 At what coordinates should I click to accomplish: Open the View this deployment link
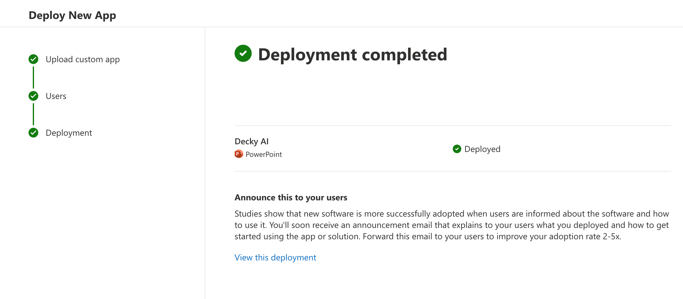click(275, 257)
